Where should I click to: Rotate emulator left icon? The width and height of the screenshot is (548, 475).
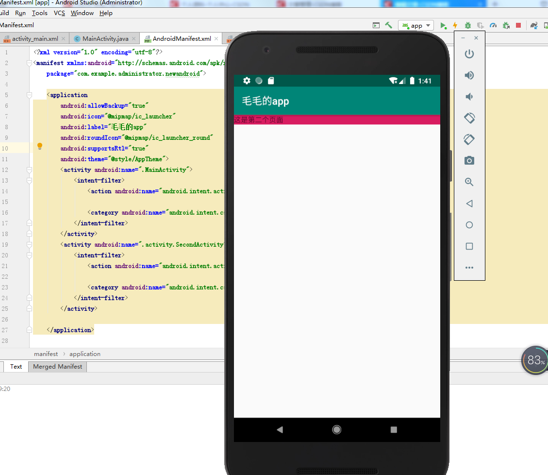pyautogui.click(x=469, y=118)
